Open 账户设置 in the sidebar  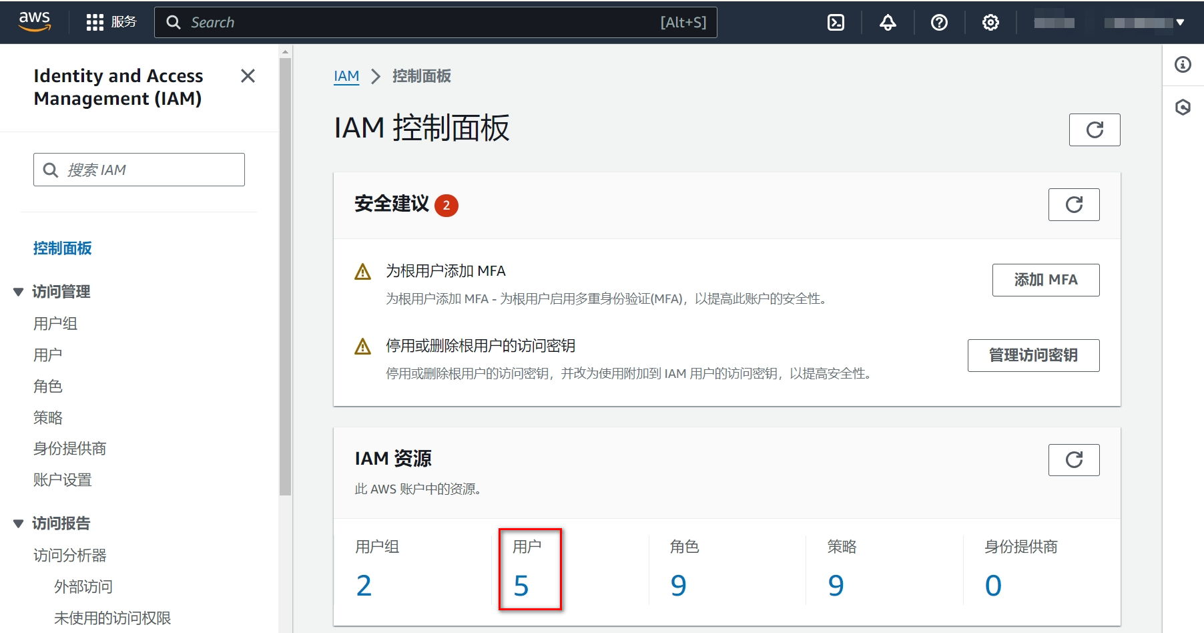point(63,480)
